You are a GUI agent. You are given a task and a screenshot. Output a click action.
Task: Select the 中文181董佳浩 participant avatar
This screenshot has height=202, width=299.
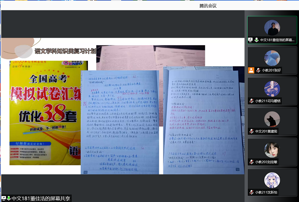(x=272, y=28)
